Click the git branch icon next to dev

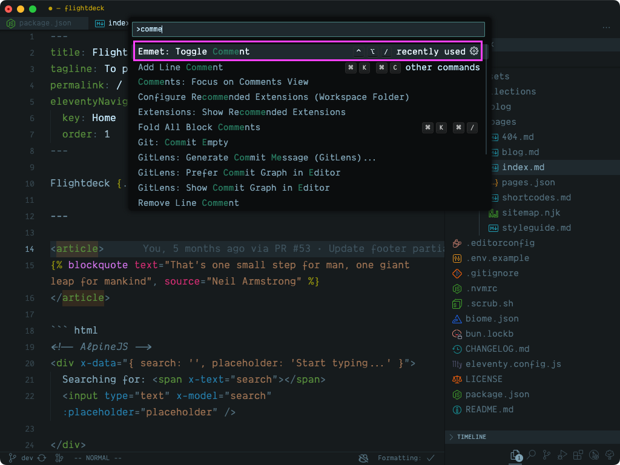[12, 458]
